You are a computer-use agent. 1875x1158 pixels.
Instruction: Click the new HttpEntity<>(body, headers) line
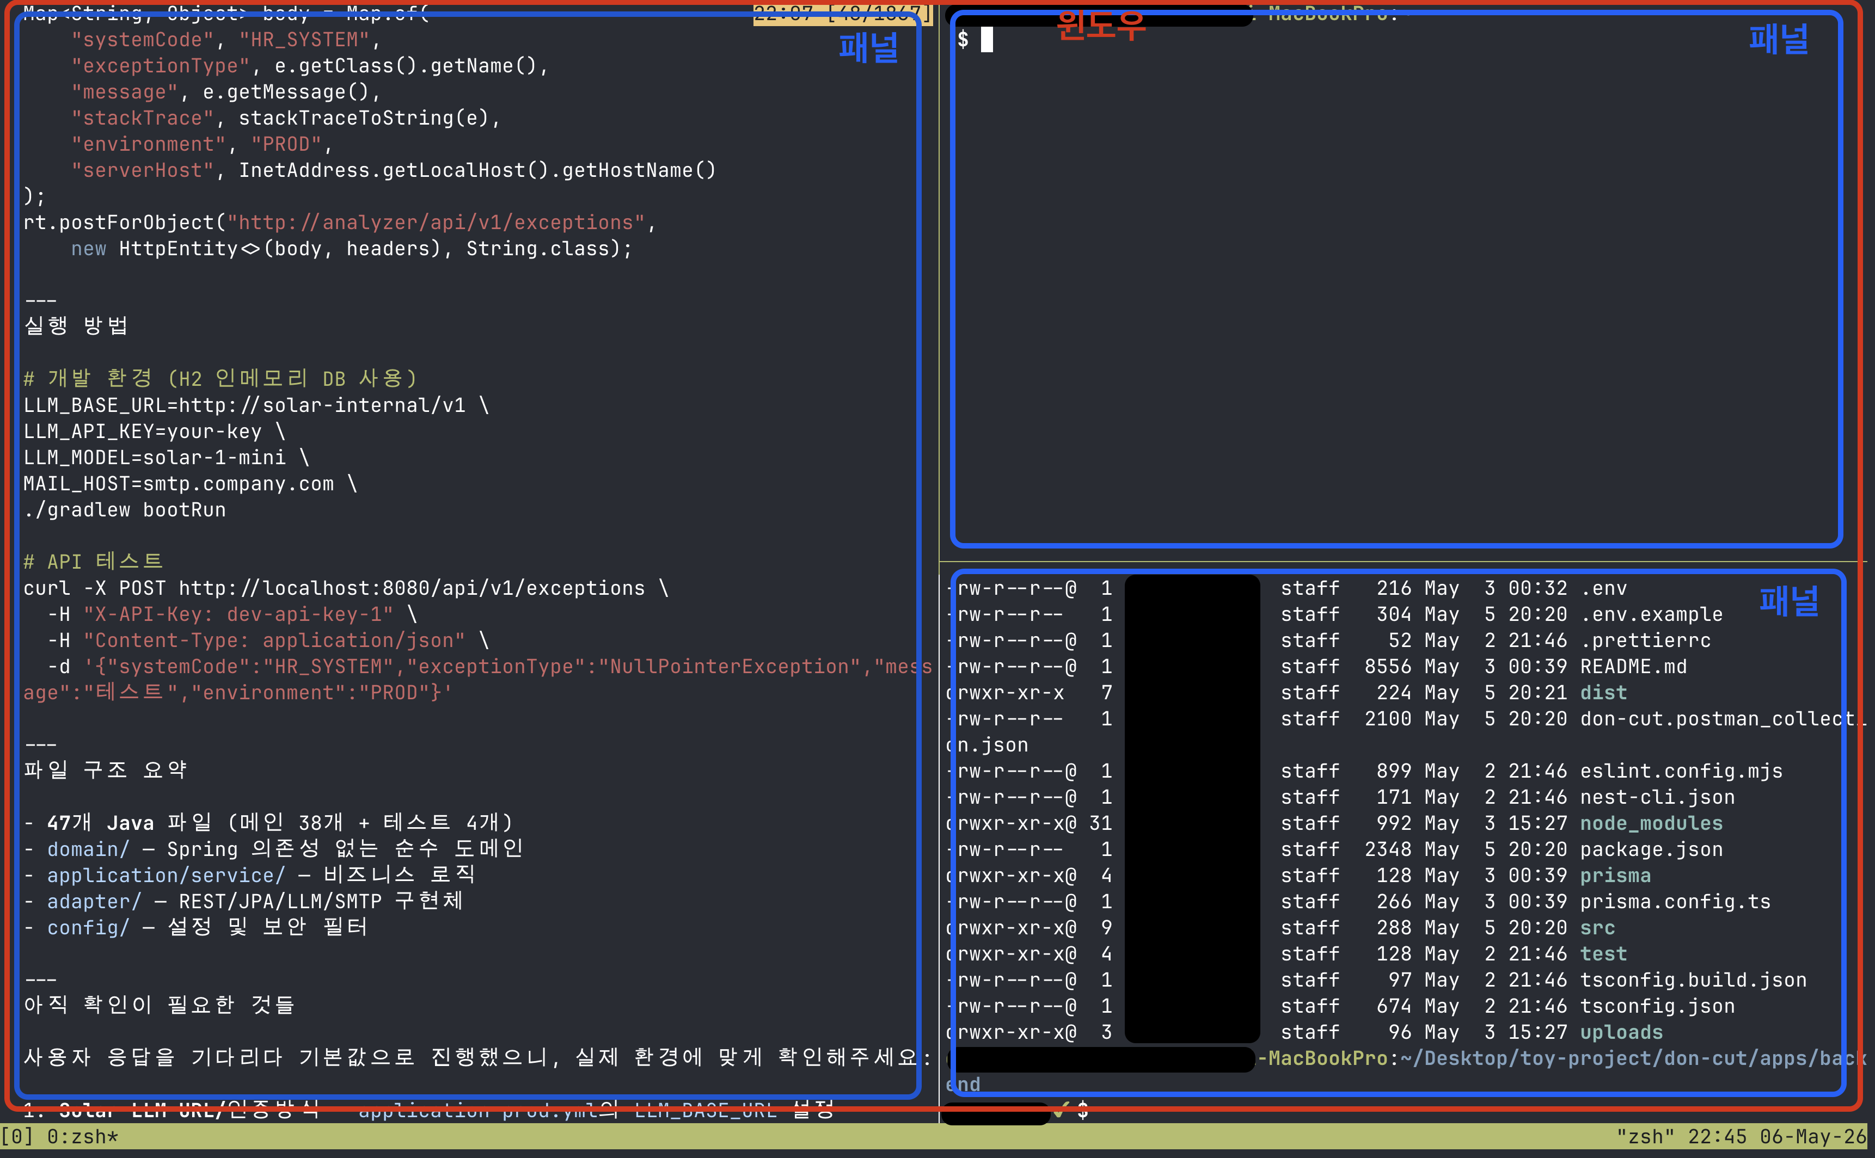(352, 249)
